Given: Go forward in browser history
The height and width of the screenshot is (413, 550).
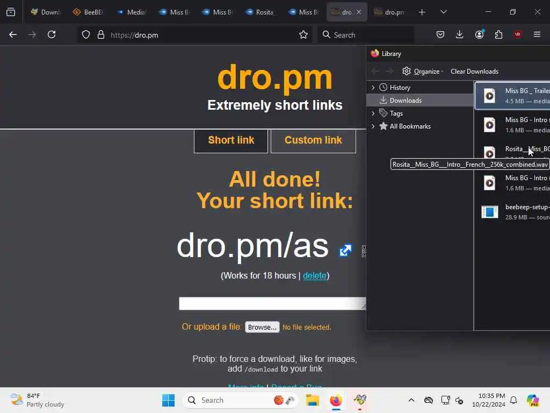Looking at the screenshot, I should coord(32,34).
